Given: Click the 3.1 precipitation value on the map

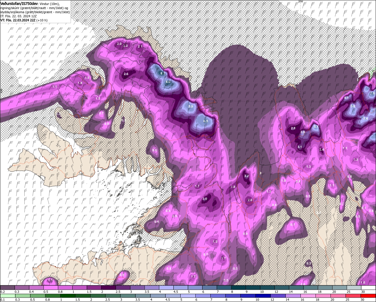Looking at the screenshot, I should [x=300, y=147].
